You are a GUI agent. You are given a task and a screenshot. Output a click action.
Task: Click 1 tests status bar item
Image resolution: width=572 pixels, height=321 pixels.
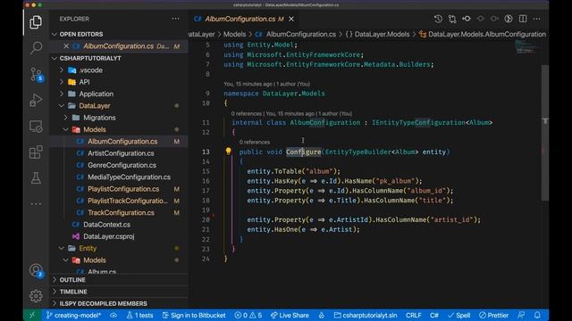[139, 315]
